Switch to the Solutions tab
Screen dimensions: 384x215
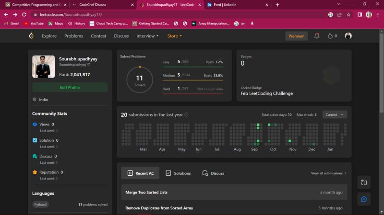178,173
